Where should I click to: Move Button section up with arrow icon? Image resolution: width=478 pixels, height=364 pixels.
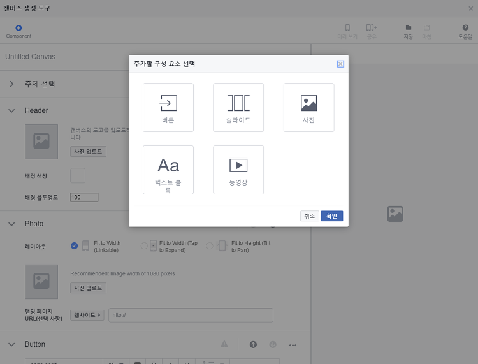pyautogui.click(x=253, y=344)
